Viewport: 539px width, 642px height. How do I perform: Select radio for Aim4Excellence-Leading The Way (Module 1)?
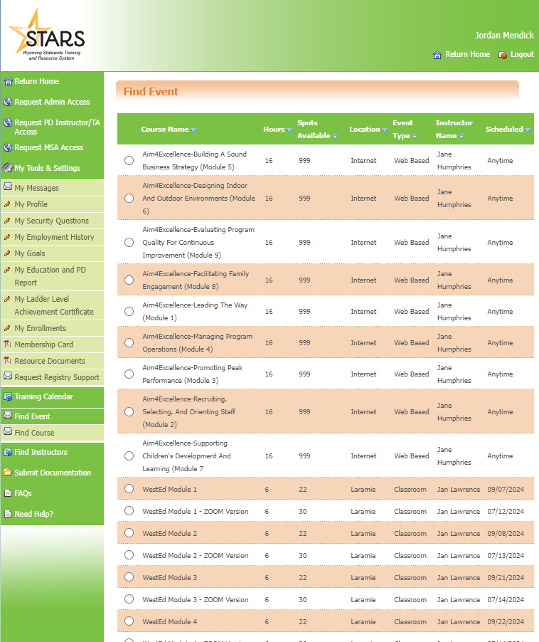point(129,311)
